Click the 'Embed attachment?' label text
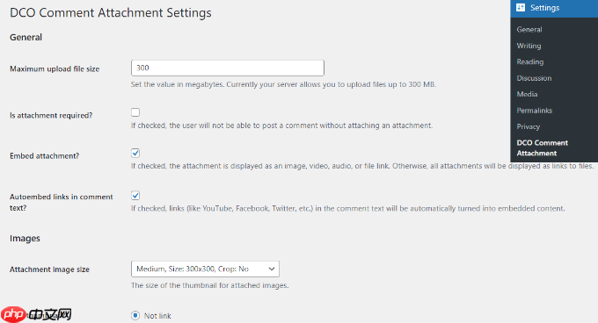 click(44, 156)
